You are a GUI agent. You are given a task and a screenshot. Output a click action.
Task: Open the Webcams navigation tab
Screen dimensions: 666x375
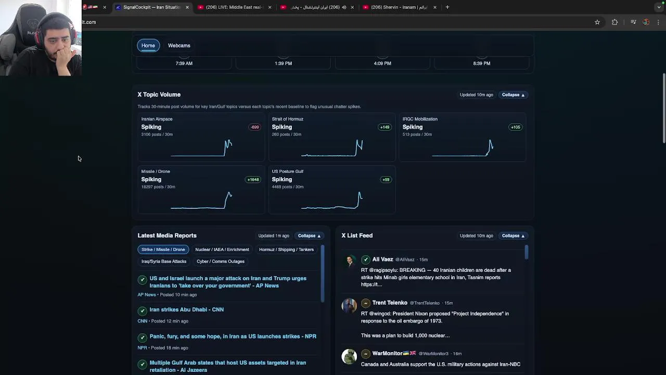point(179,45)
